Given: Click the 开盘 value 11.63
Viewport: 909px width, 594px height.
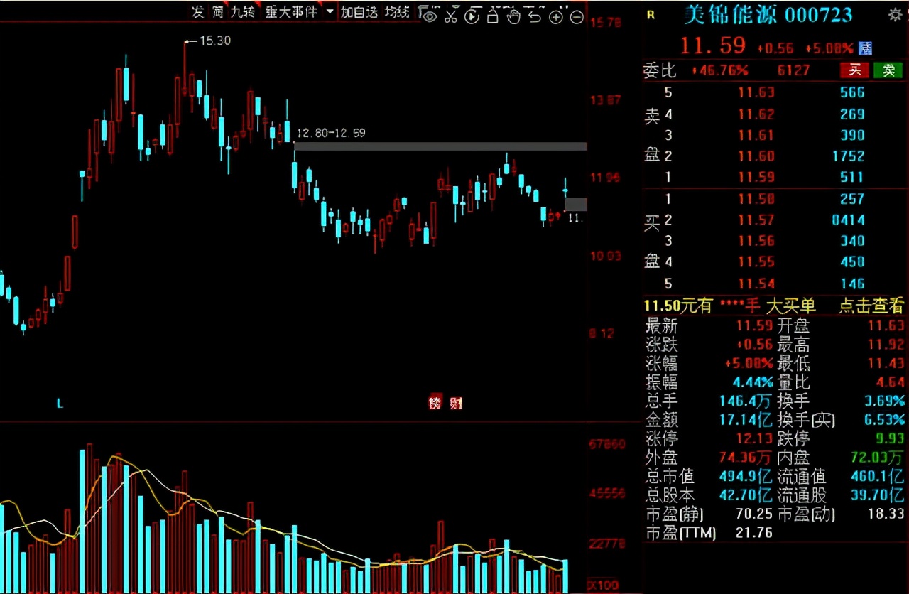Looking at the screenshot, I should pos(887,326).
